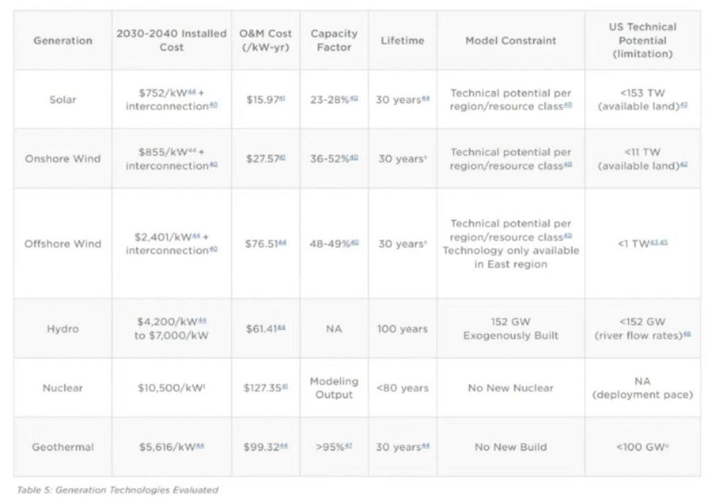Viewport: 711px width, 503px height.
Task: Follow footnote 42 after Onshore Wind available land
Action: pyautogui.click(x=683, y=164)
